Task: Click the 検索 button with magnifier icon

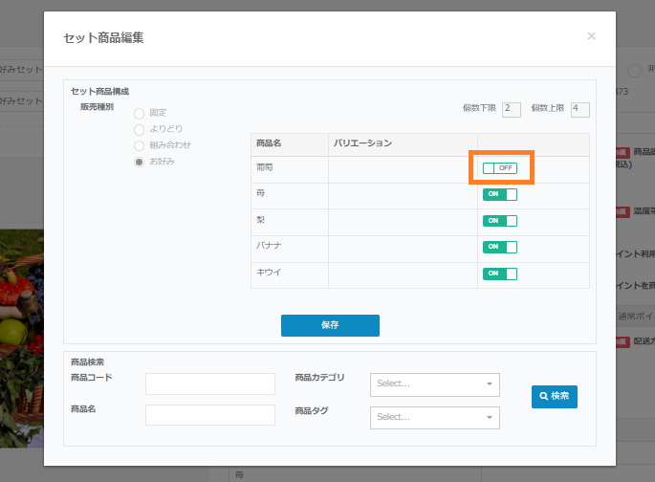Action: coord(555,396)
